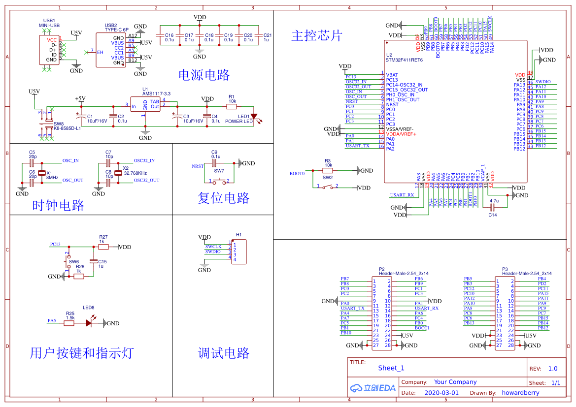Click the USART_RX net label below the chip
The height and width of the screenshot is (407, 576).
(402, 195)
